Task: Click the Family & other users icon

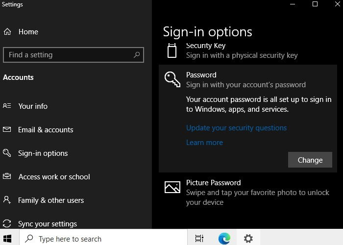Action: tap(7, 200)
